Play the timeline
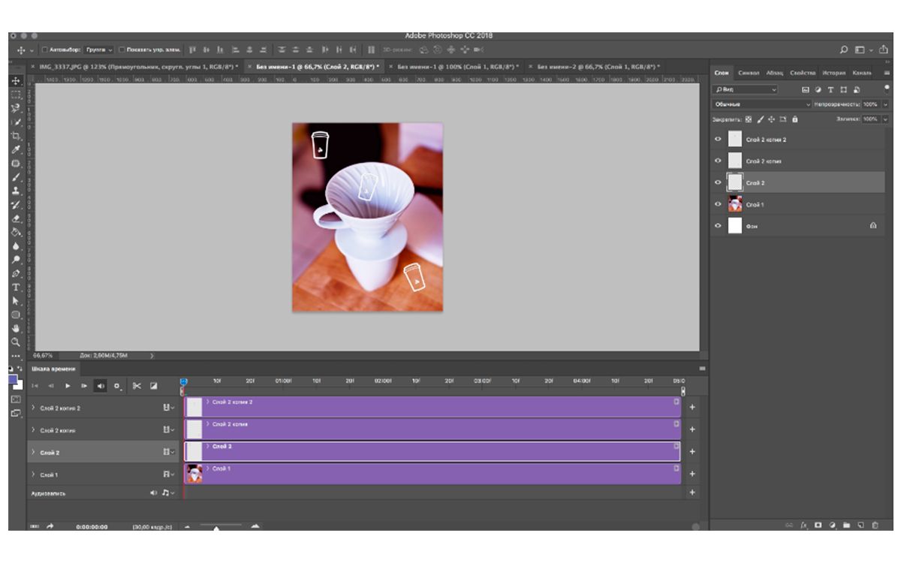901x563 pixels. tap(68, 386)
